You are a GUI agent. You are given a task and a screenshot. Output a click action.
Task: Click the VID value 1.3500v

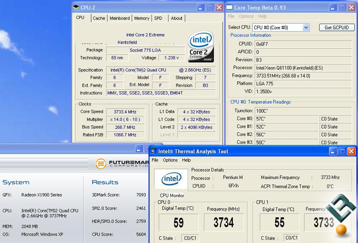point(303,92)
